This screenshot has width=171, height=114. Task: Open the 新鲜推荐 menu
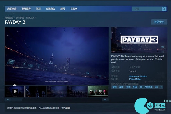26,9
